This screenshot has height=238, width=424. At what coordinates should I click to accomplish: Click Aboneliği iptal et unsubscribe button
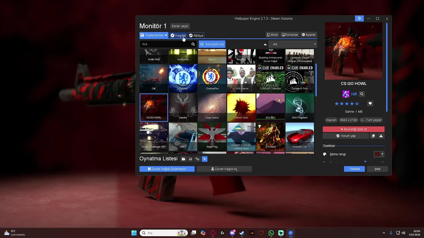pyautogui.click(x=353, y=129)
